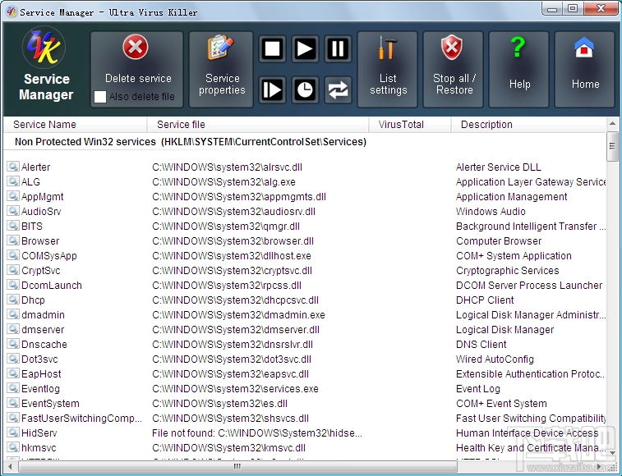Click the icon beside Browser service
This screenshot has height=476, width=622.
coord(13,240)
